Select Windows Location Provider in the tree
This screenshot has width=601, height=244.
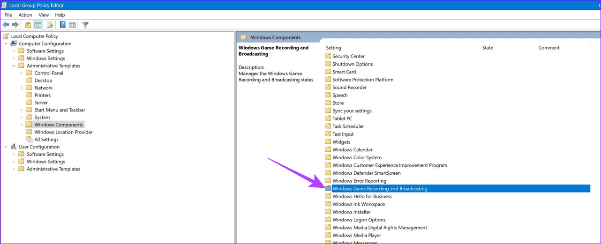coord(63,132)
